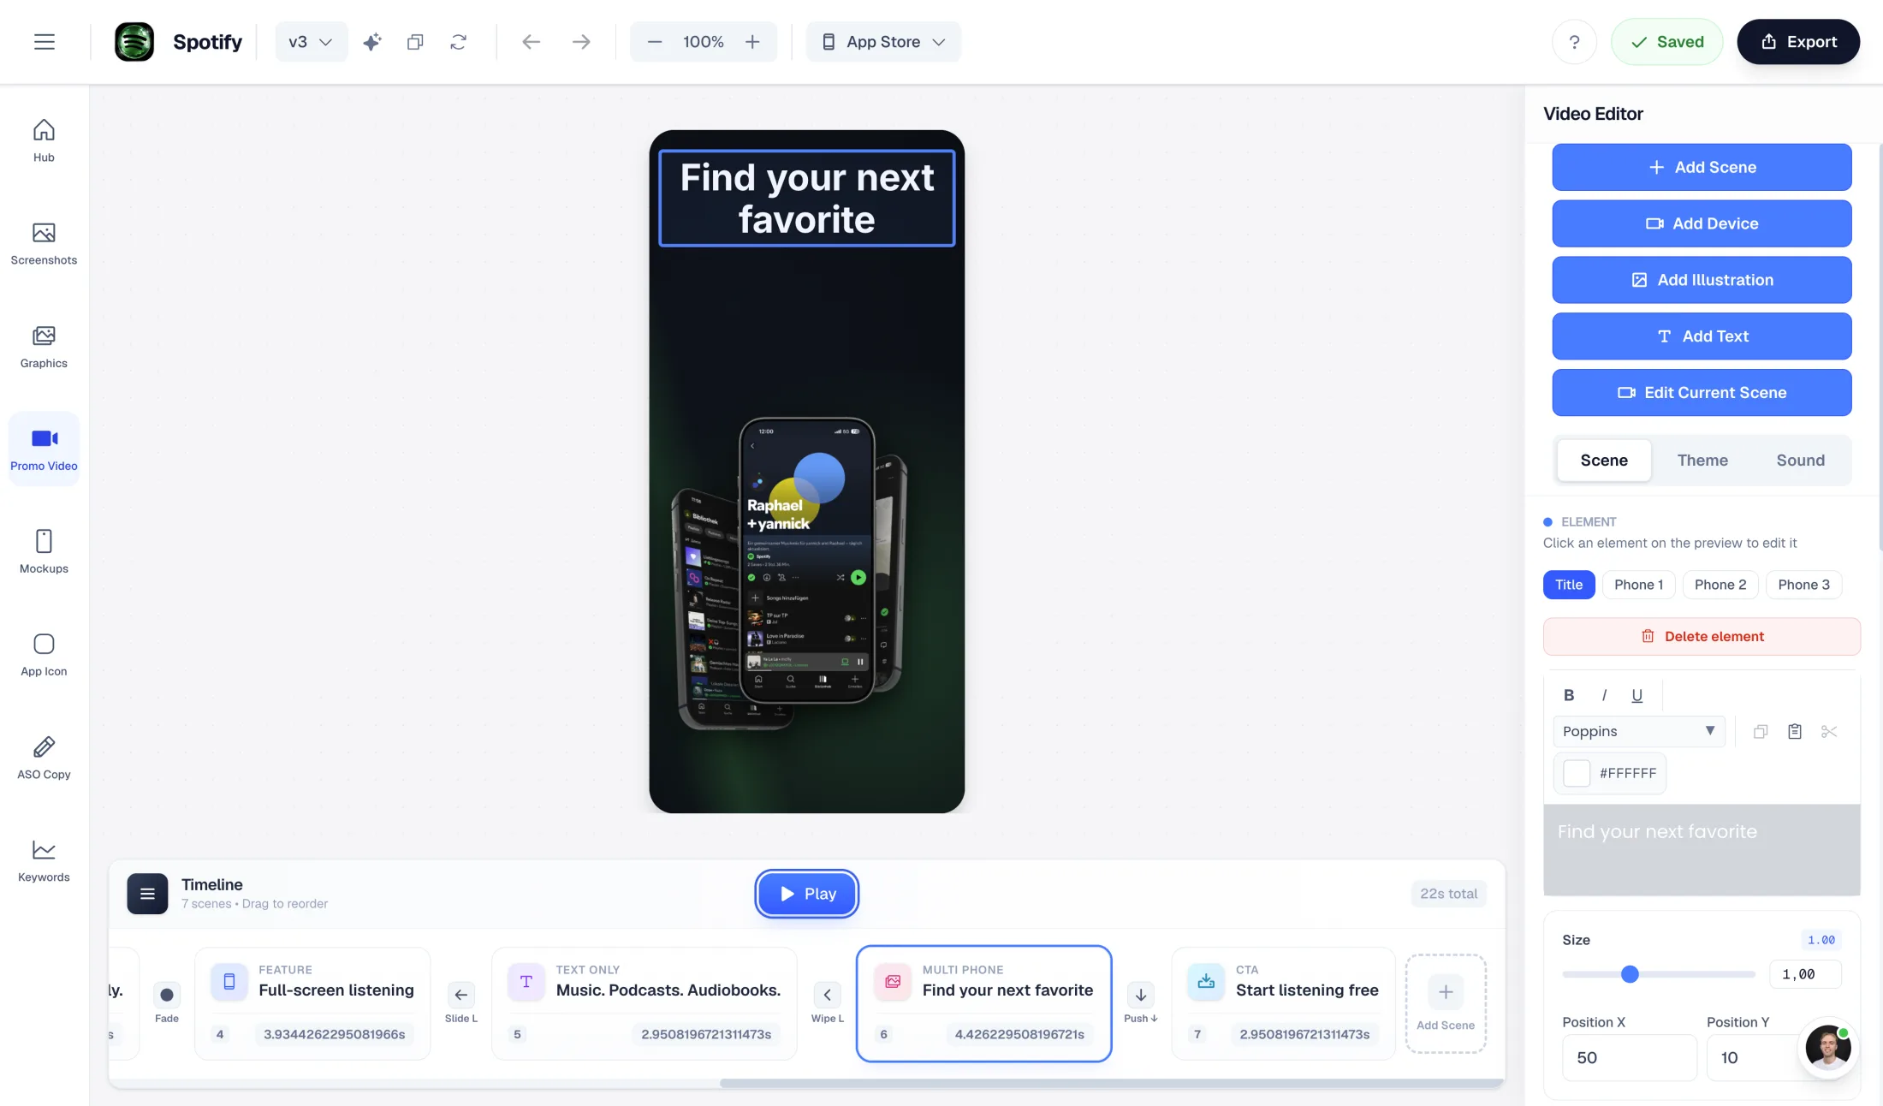Switch to the Sound tab

coord(1801,461)
